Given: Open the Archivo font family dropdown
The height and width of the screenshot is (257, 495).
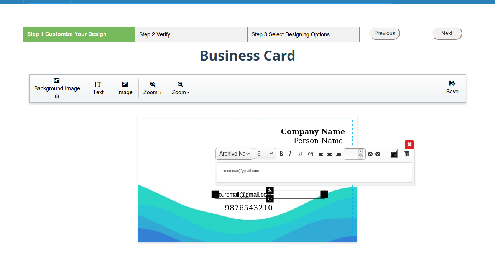Looking at the screenshot, I should [234, 154].
